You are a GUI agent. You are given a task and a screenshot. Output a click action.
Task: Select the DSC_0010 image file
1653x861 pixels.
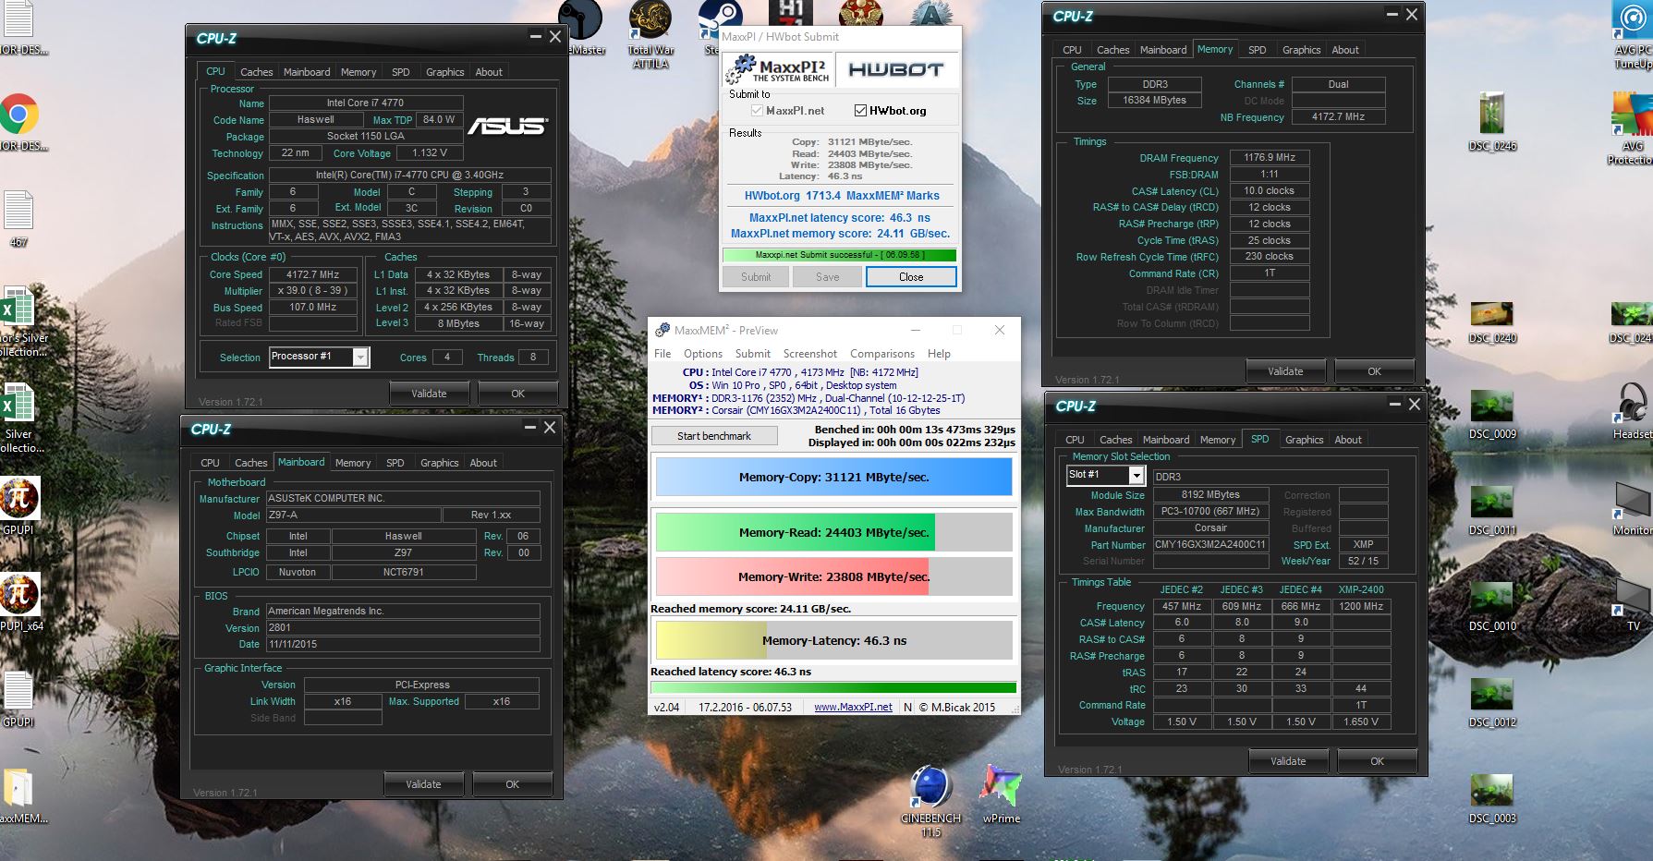click(x=1492, y=605)
